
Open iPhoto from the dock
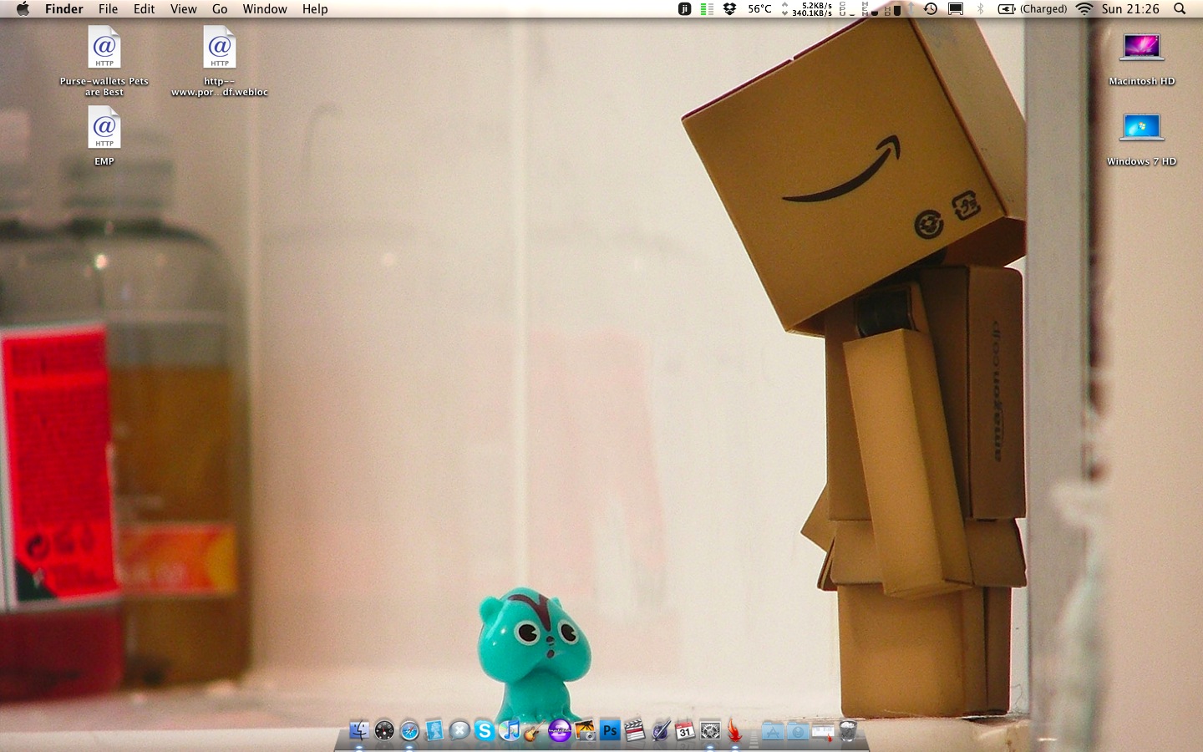(585, 731)
